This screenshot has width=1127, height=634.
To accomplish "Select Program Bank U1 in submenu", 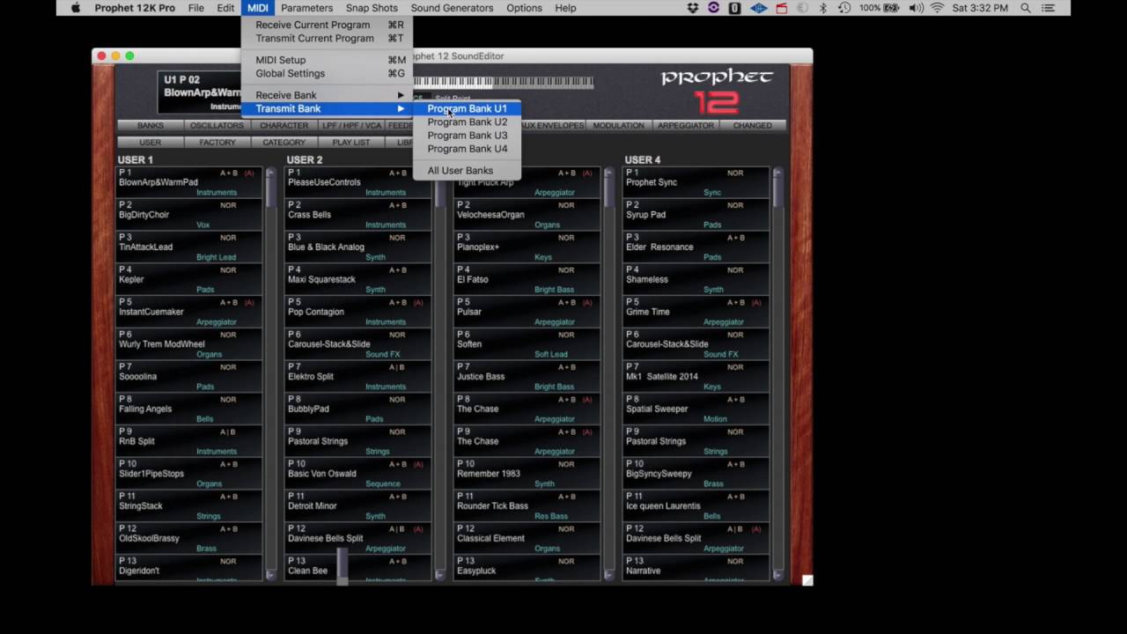I will 467,108.
